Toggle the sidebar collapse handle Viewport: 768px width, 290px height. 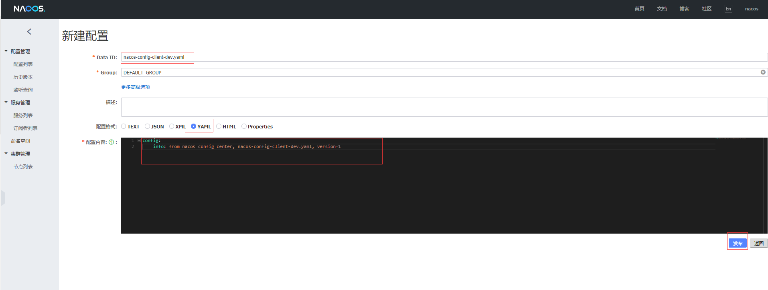pyautogui.click(x=3, y=198)
